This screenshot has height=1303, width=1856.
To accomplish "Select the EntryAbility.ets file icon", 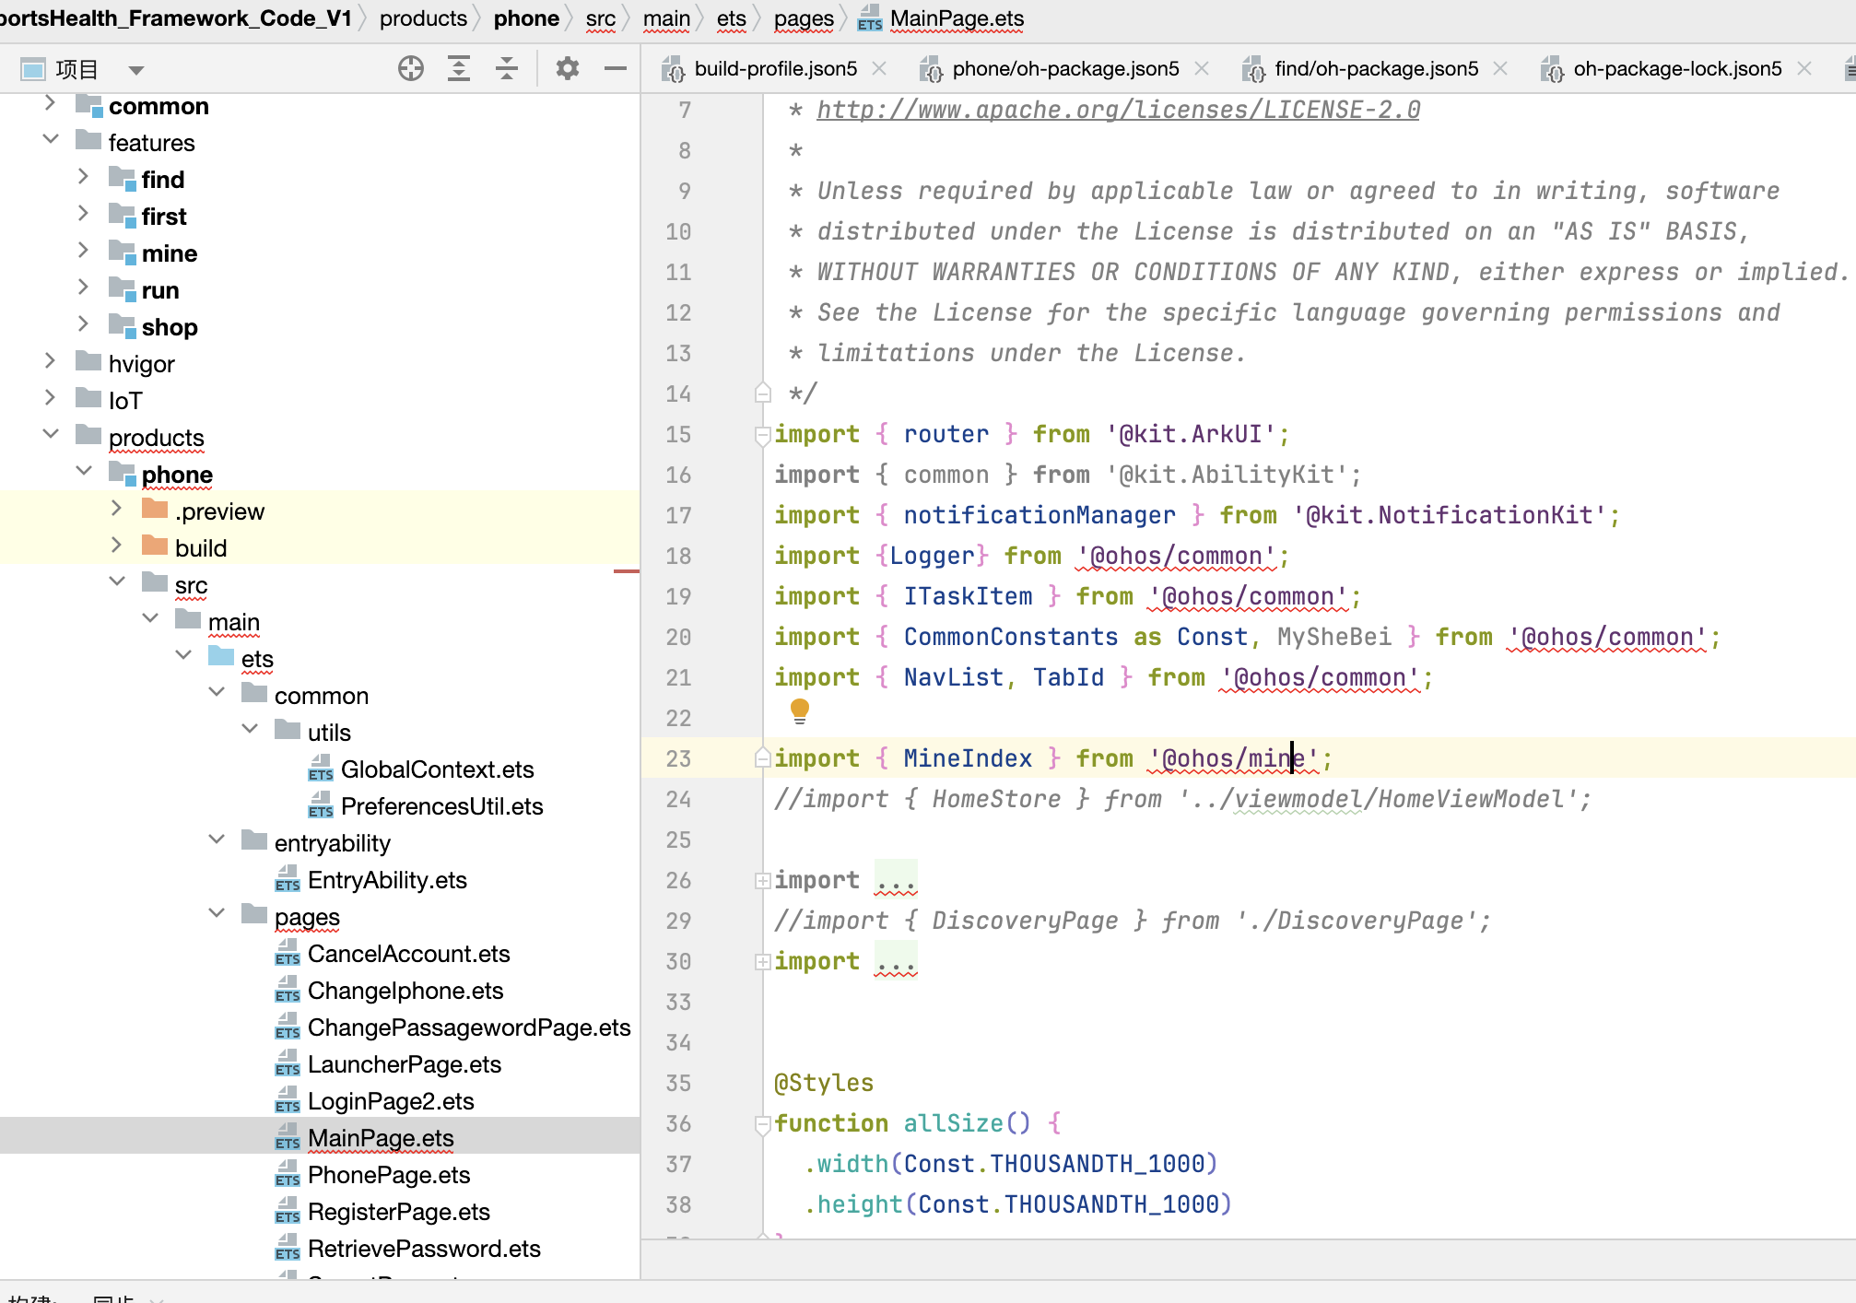I will [x=288, y=879].
